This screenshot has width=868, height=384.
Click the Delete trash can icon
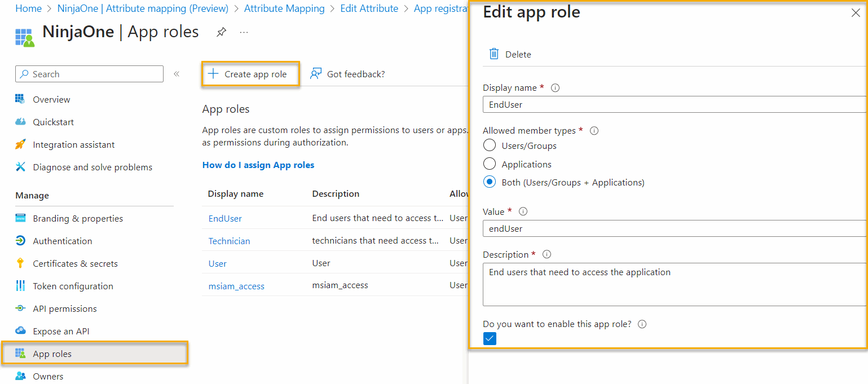click(494, 54)
